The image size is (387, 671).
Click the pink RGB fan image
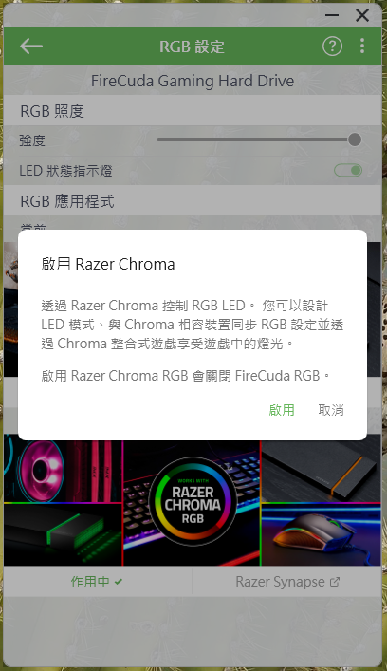pyautogui.click(x=63, y=472)
